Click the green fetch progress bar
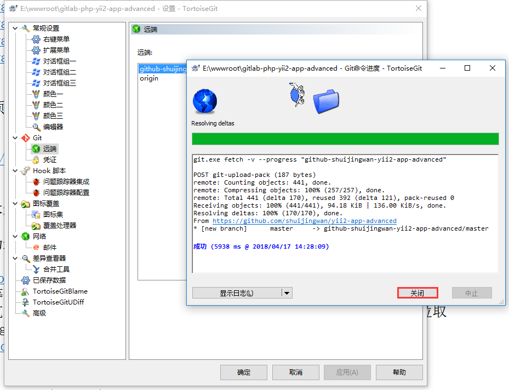Image resolution: width=509 pixels, height=390 pixels. (345, 139)
